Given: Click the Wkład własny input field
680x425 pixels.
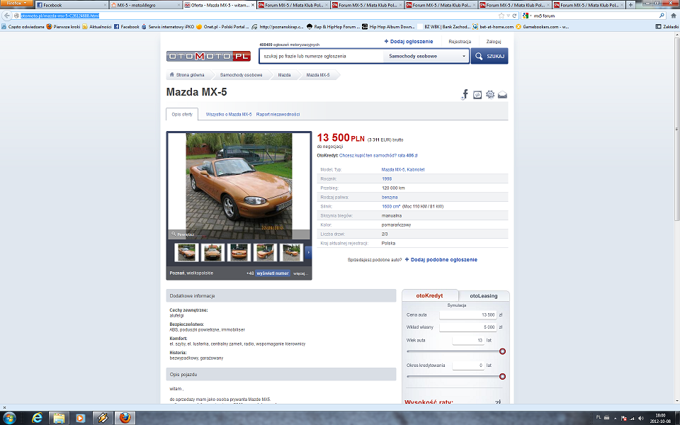Looking at the screenshot, I should pos(468,327).
